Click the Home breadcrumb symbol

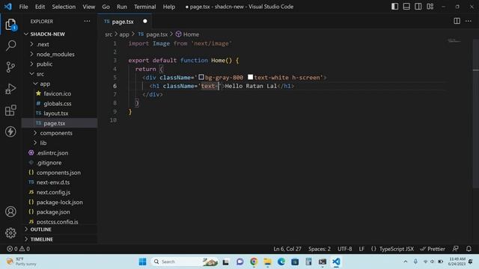pyautogui.click(x=187, y=34)
